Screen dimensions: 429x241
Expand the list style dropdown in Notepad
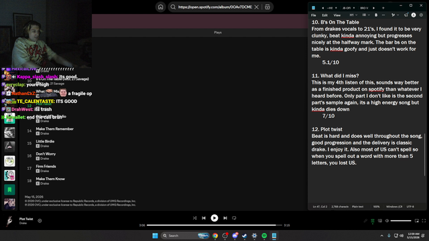coord(366,15)
